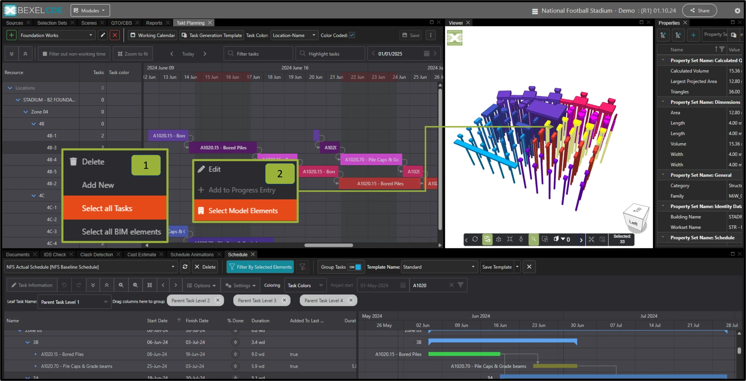Open Options menu in schedule toolbar

click(x=201, y=285)
